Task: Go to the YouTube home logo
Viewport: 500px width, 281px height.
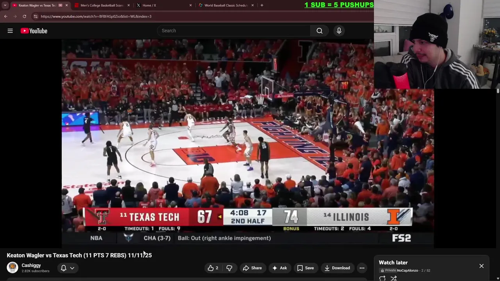Action: tap(34, 31)
